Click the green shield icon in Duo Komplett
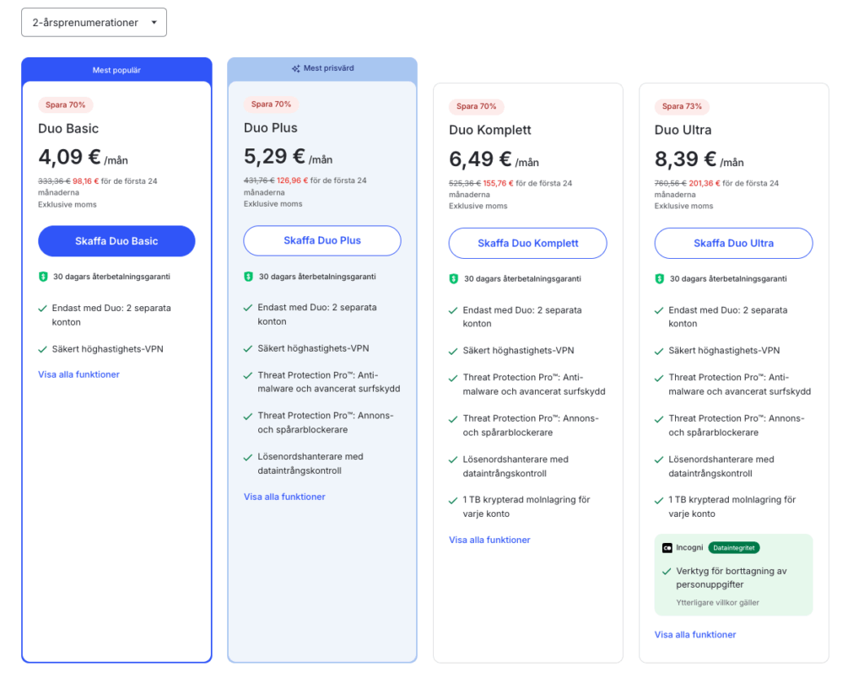The image size is (864, 683). click(453, 279)
